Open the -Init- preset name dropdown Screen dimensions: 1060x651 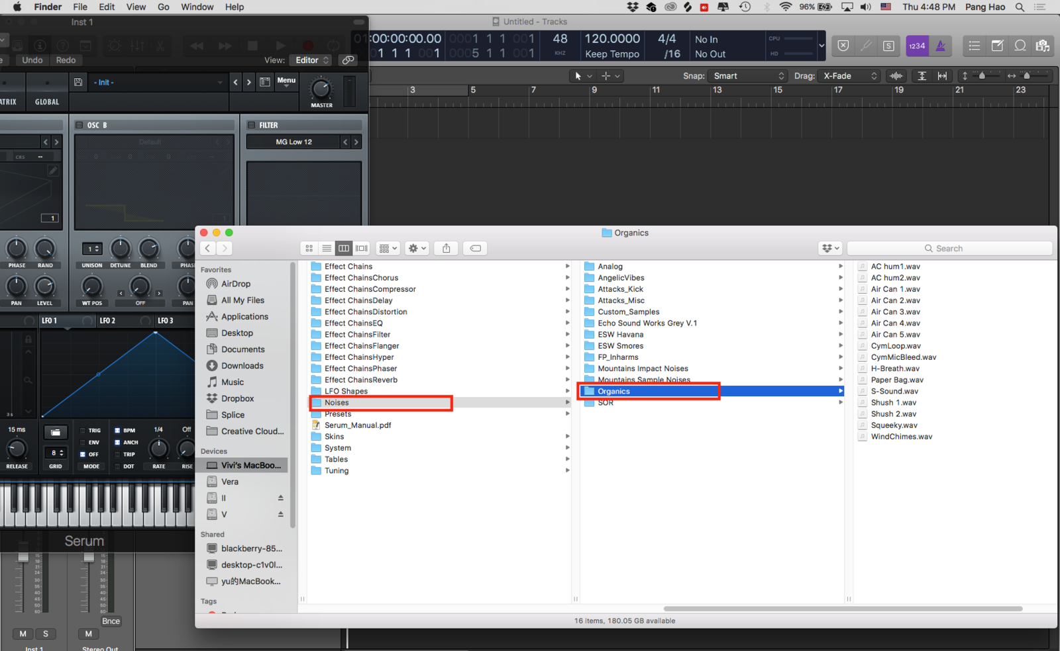tap(158, 82)
